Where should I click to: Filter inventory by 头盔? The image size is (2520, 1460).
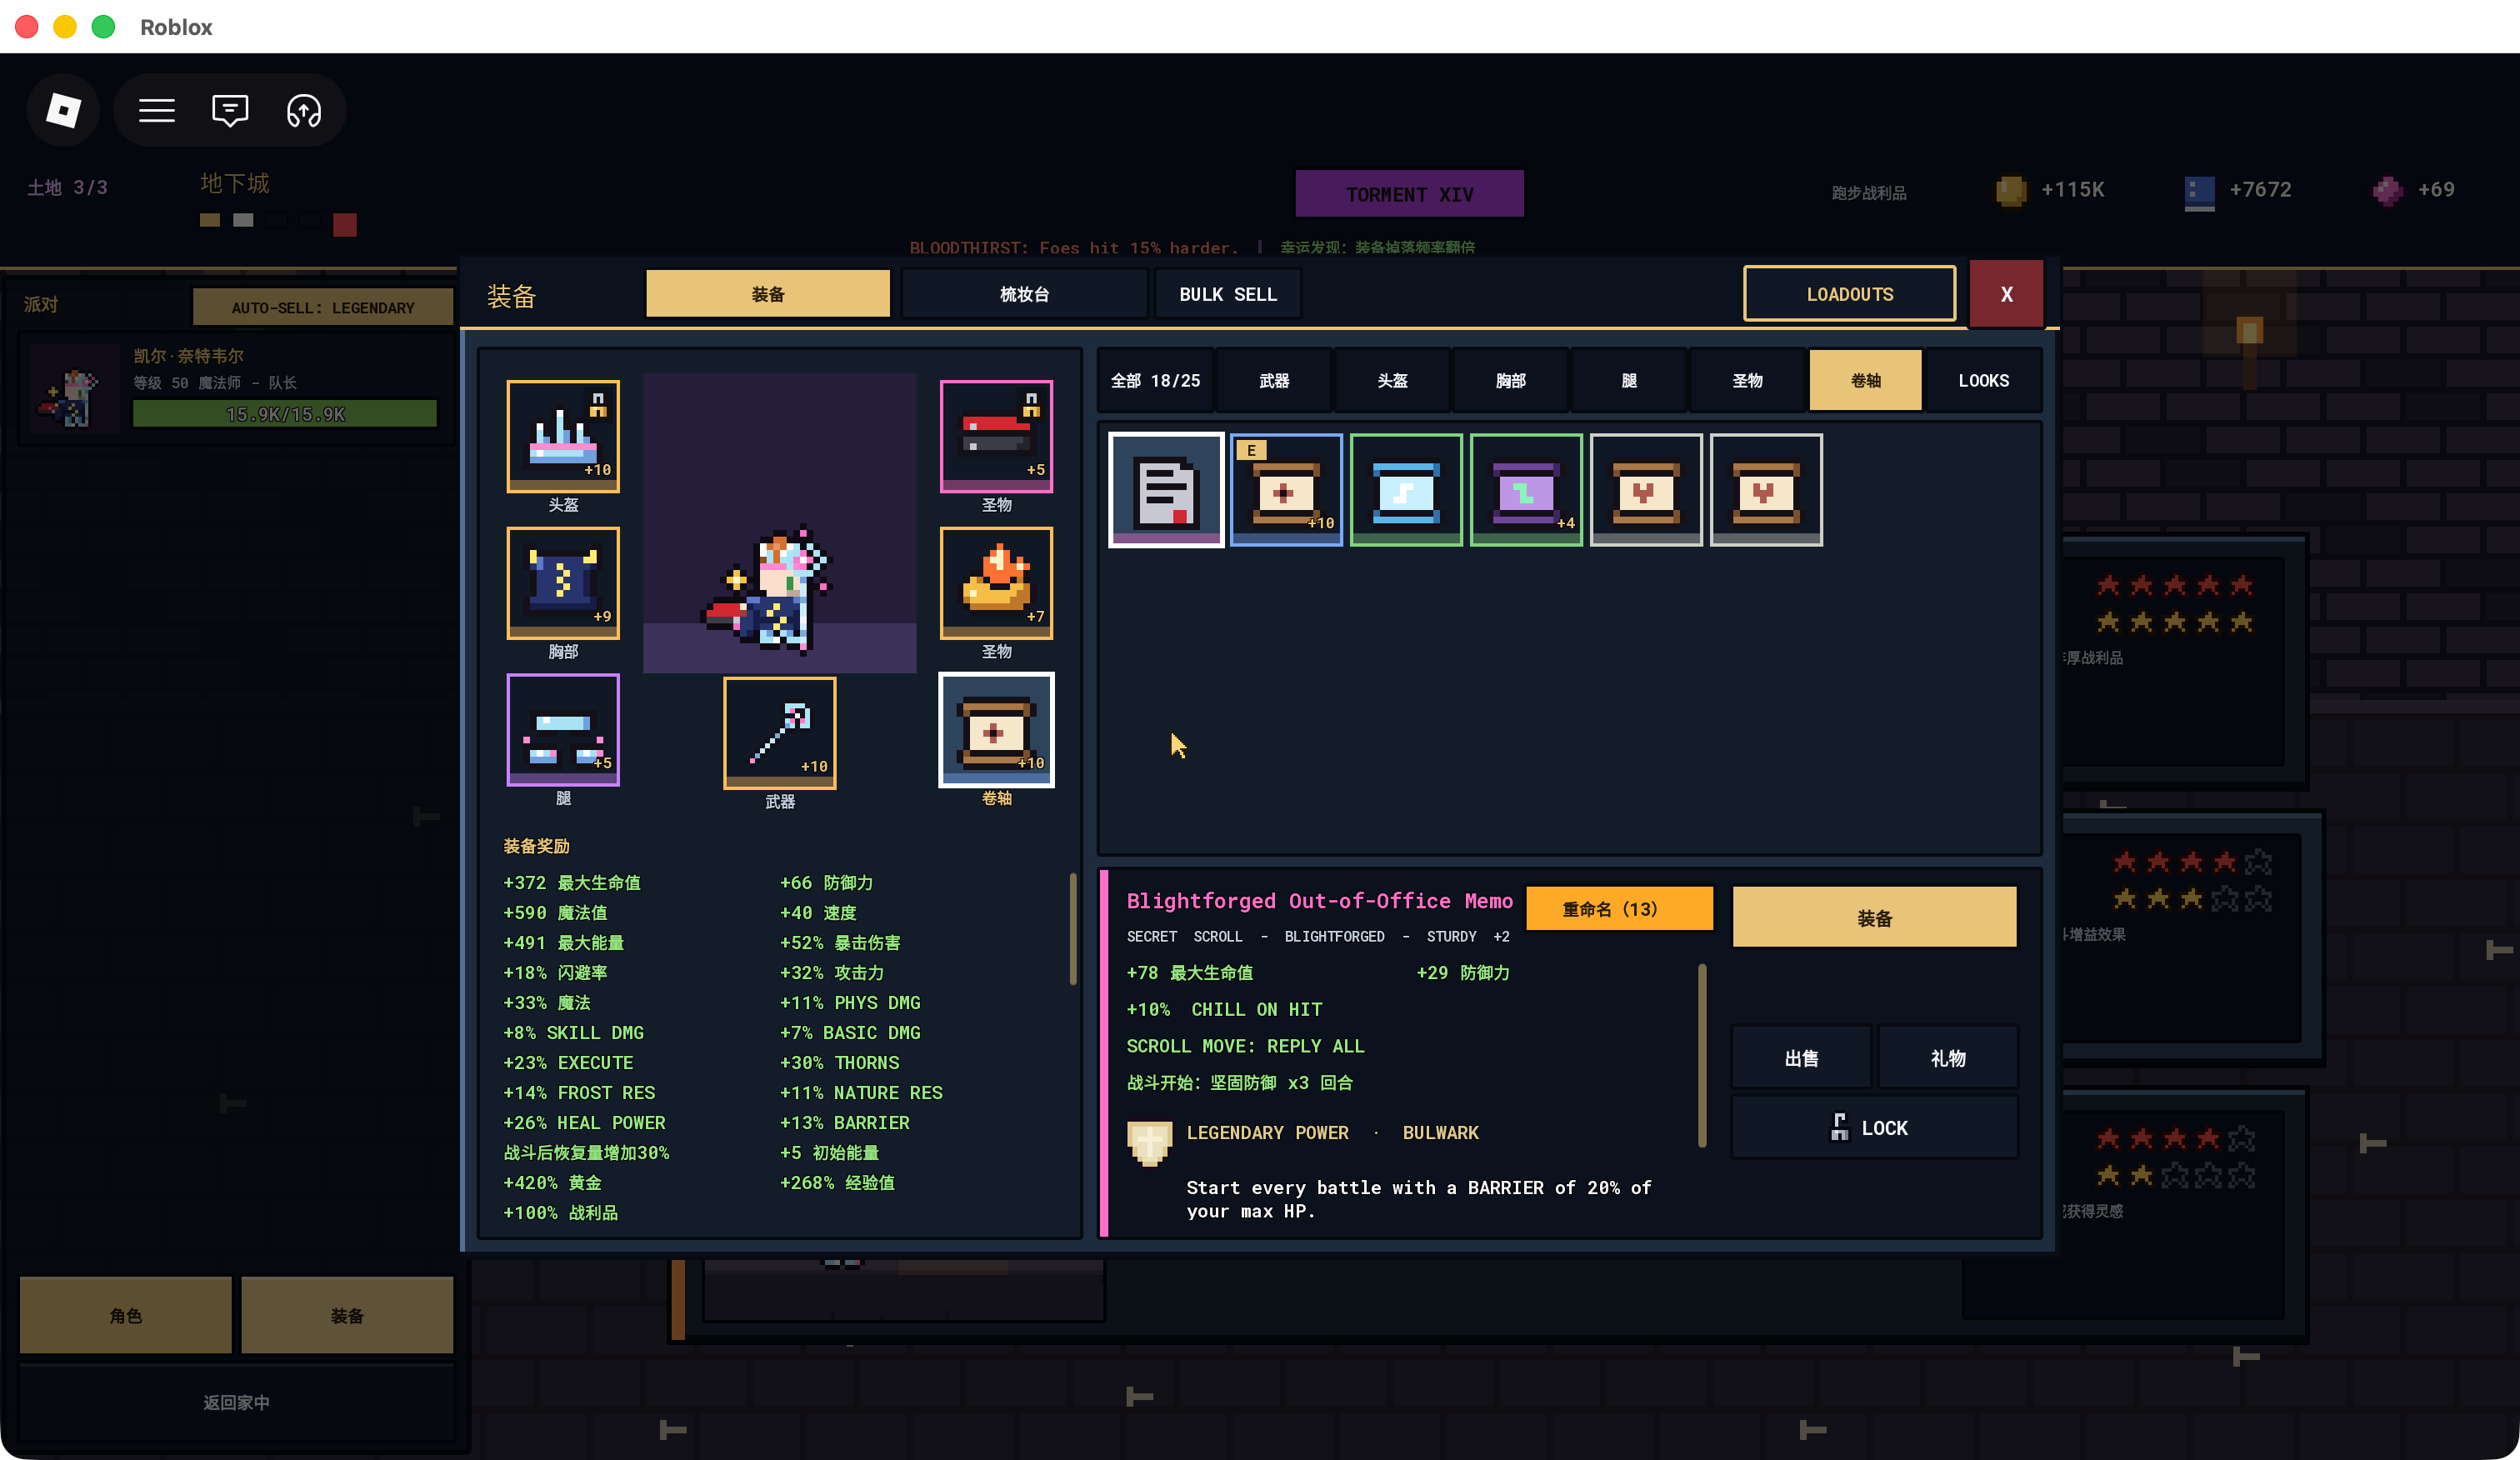coord(1392,380)
